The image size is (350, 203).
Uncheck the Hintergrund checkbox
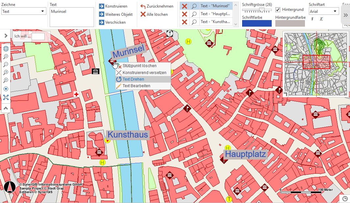pos(278,10)
